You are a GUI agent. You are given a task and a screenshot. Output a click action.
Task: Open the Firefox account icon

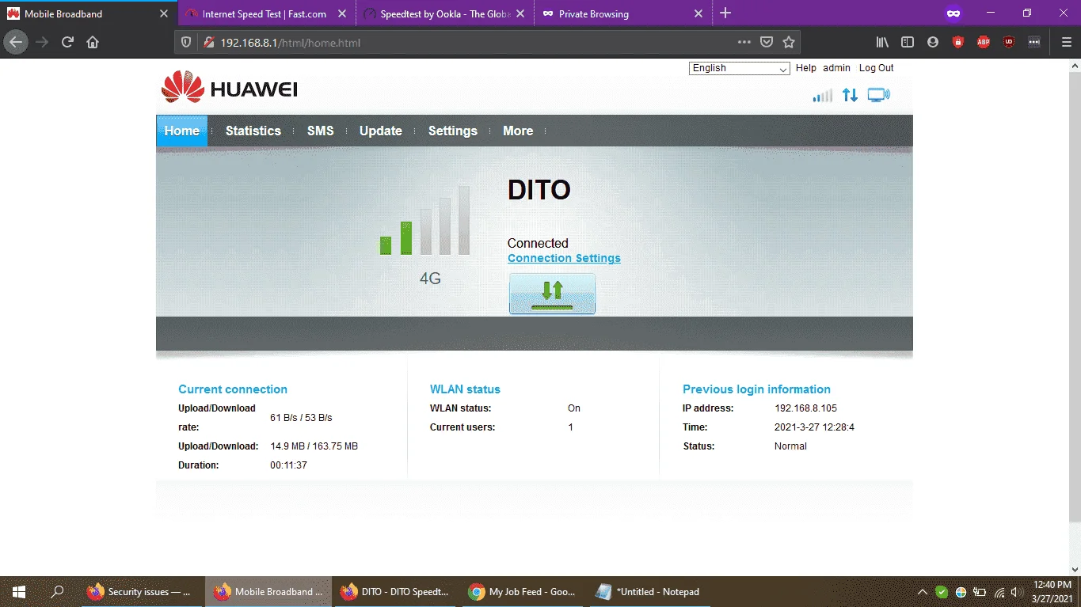933,42
